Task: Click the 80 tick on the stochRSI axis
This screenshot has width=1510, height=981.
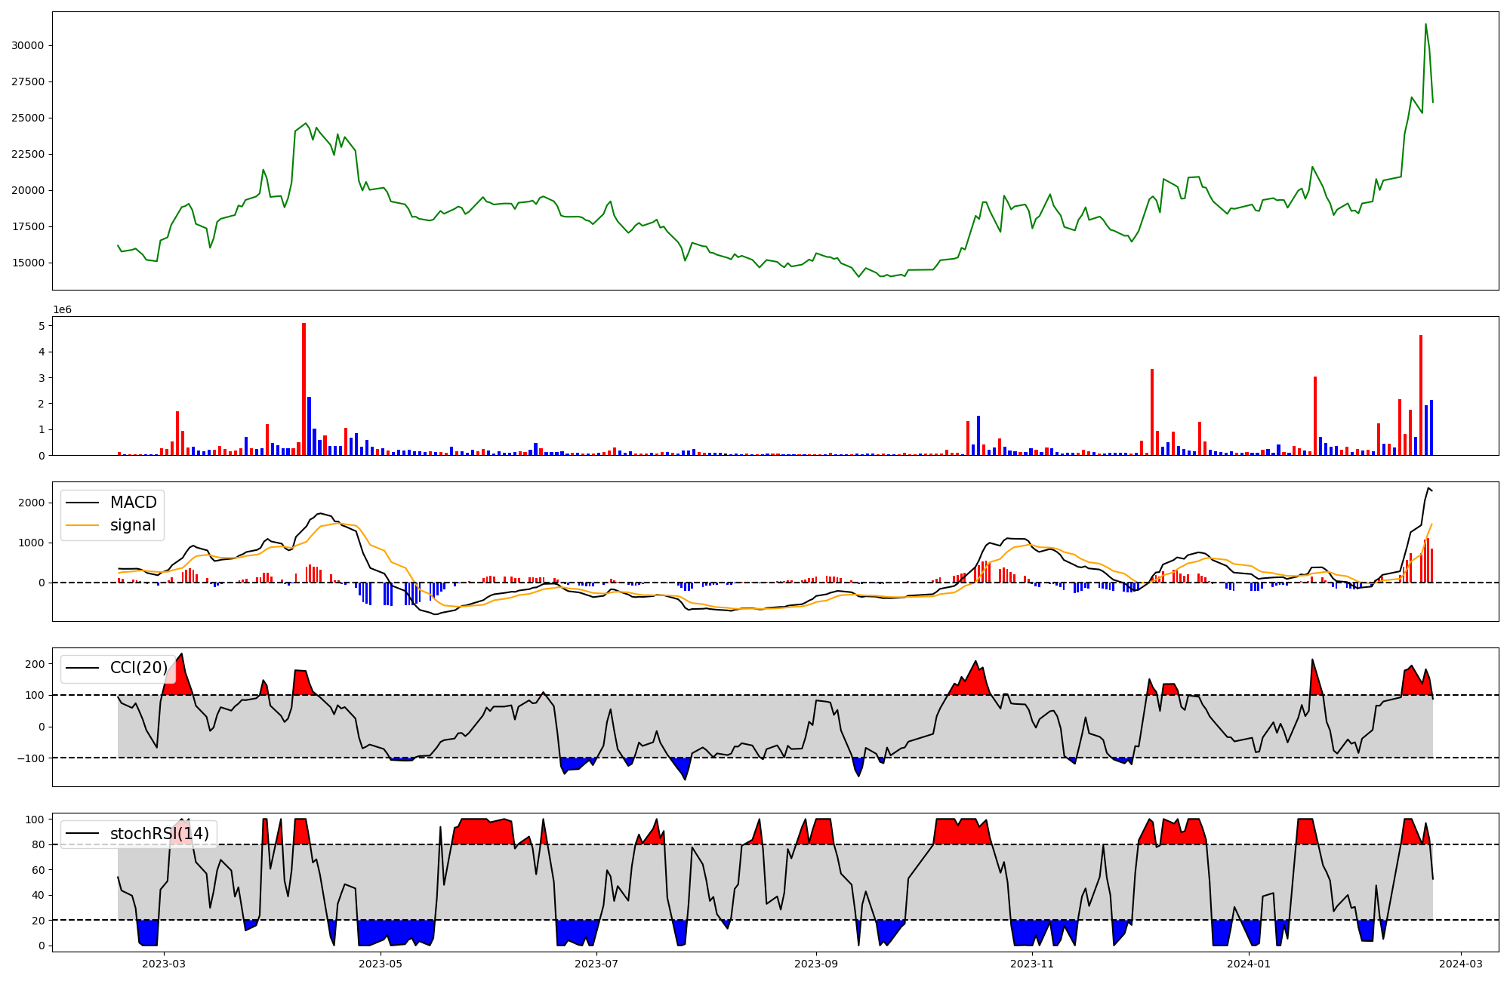Action: point(38,844)
